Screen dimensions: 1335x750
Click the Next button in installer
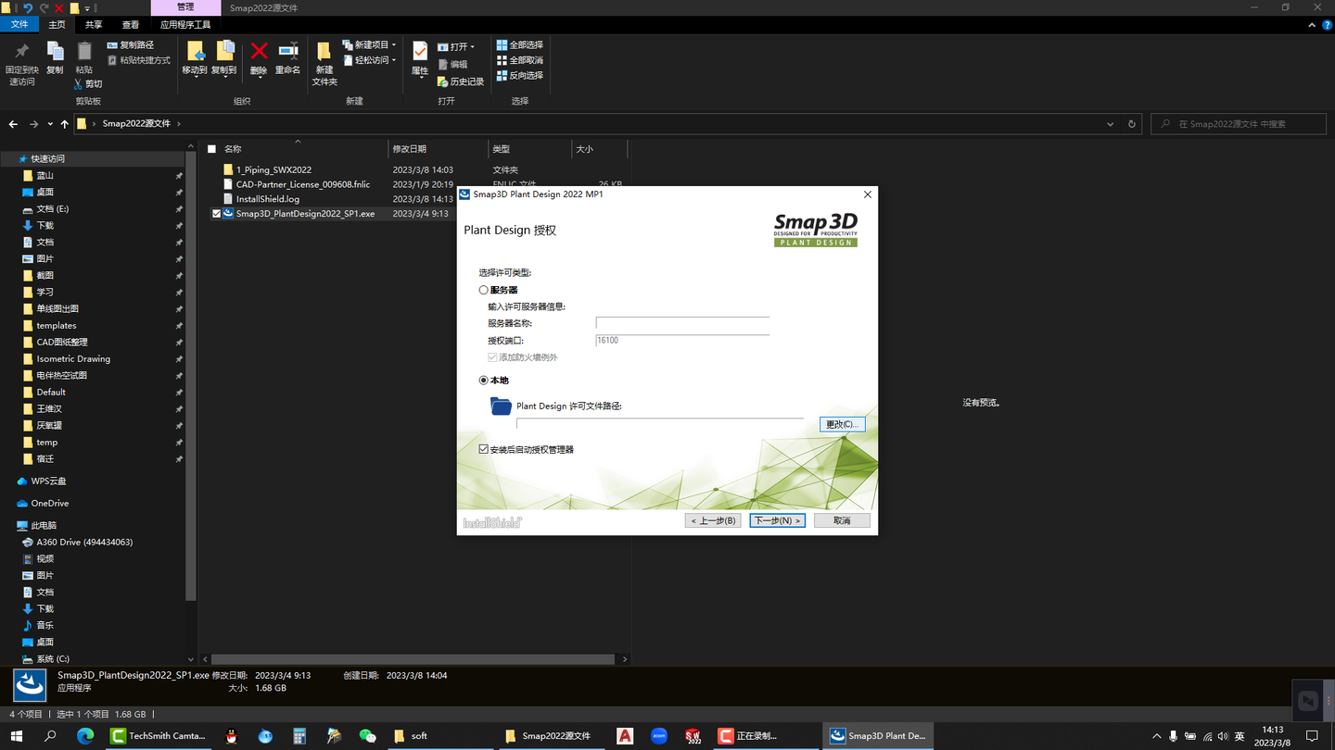coord(777,520)
